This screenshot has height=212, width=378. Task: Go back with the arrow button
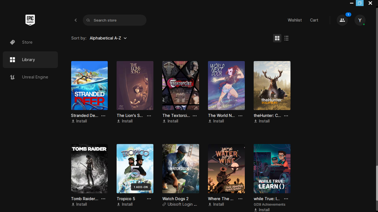click(x=76, y=20)
